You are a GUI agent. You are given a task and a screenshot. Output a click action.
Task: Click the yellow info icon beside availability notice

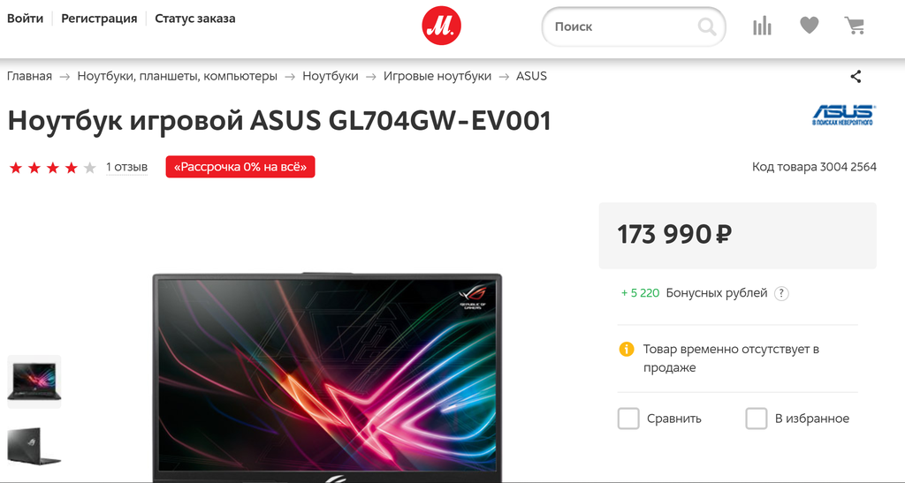pyautogui.click(x=627, y=350)
